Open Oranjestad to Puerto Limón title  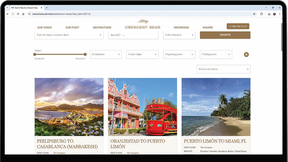(x=138, y=144)
